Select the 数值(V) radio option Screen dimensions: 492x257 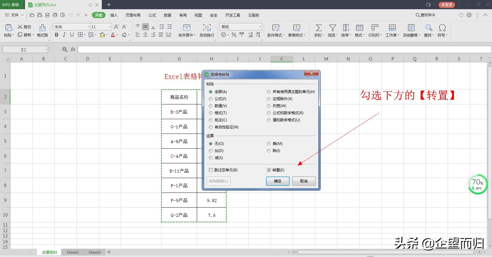pos(211,106)
